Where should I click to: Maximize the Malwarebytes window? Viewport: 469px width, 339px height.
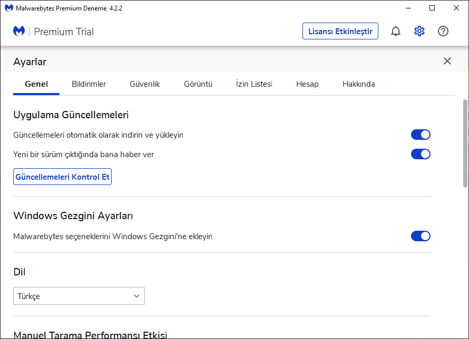coord(432,8)
